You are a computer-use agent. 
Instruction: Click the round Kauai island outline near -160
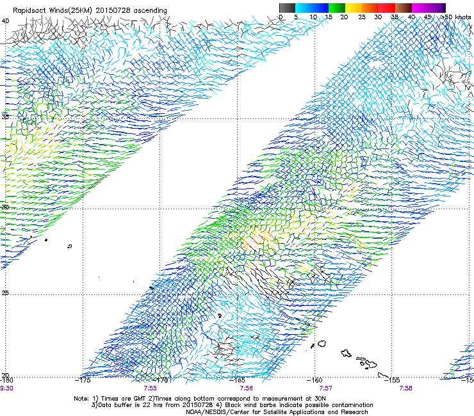tap(322, 344)
